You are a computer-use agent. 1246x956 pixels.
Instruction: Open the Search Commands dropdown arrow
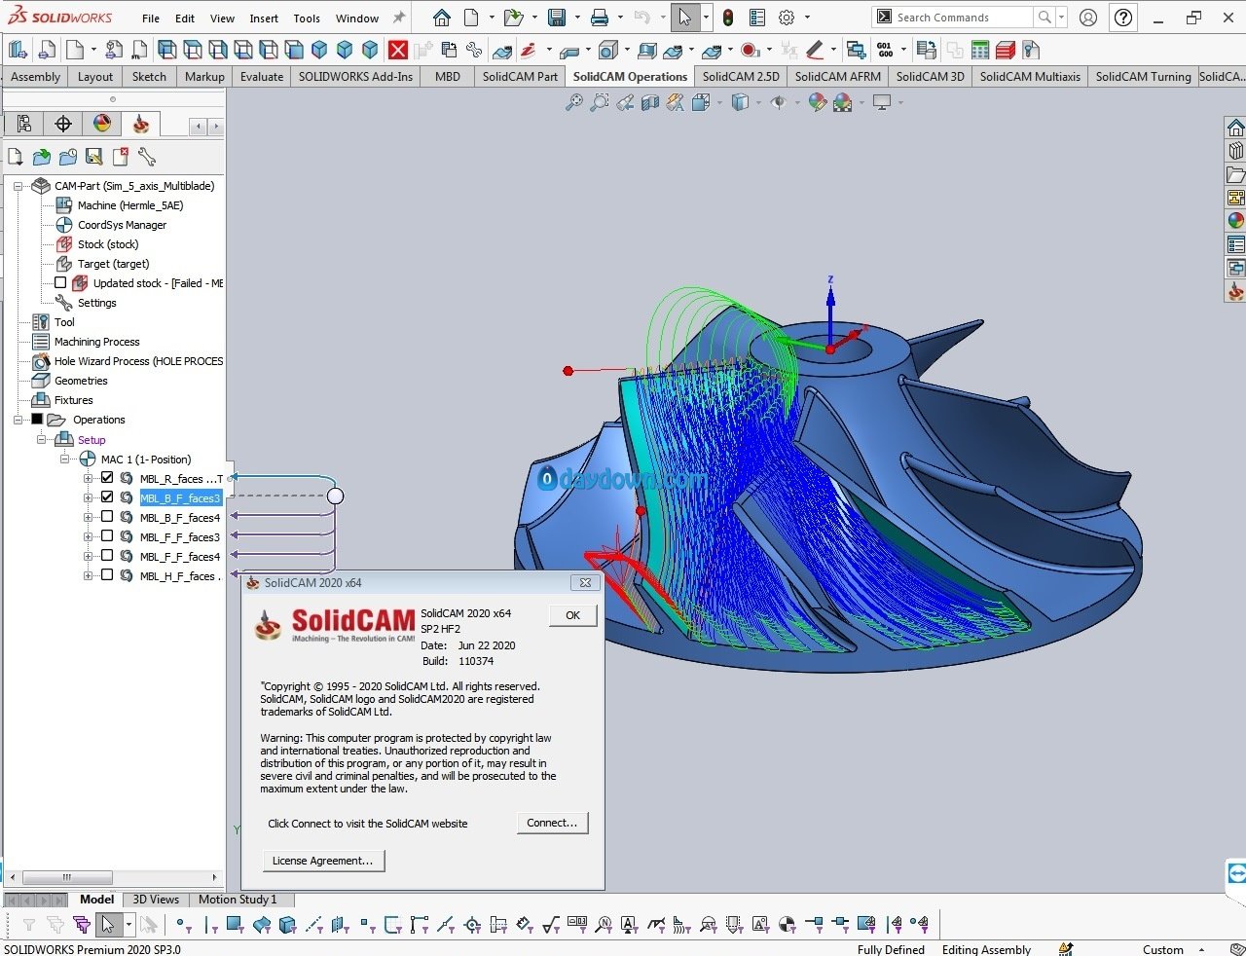(x=1061, y=18)
